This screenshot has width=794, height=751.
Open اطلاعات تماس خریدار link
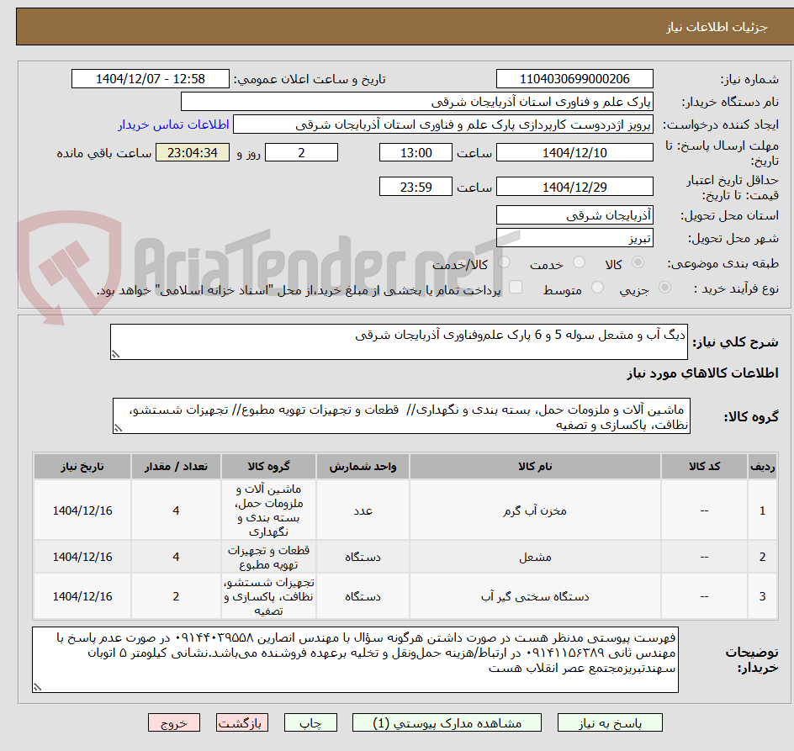(x=173, y=124)
